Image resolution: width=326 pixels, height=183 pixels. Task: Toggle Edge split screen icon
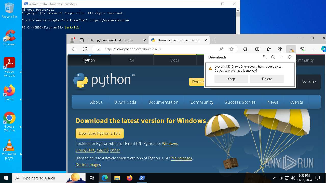pyautogui.click(x=257, y=49)
